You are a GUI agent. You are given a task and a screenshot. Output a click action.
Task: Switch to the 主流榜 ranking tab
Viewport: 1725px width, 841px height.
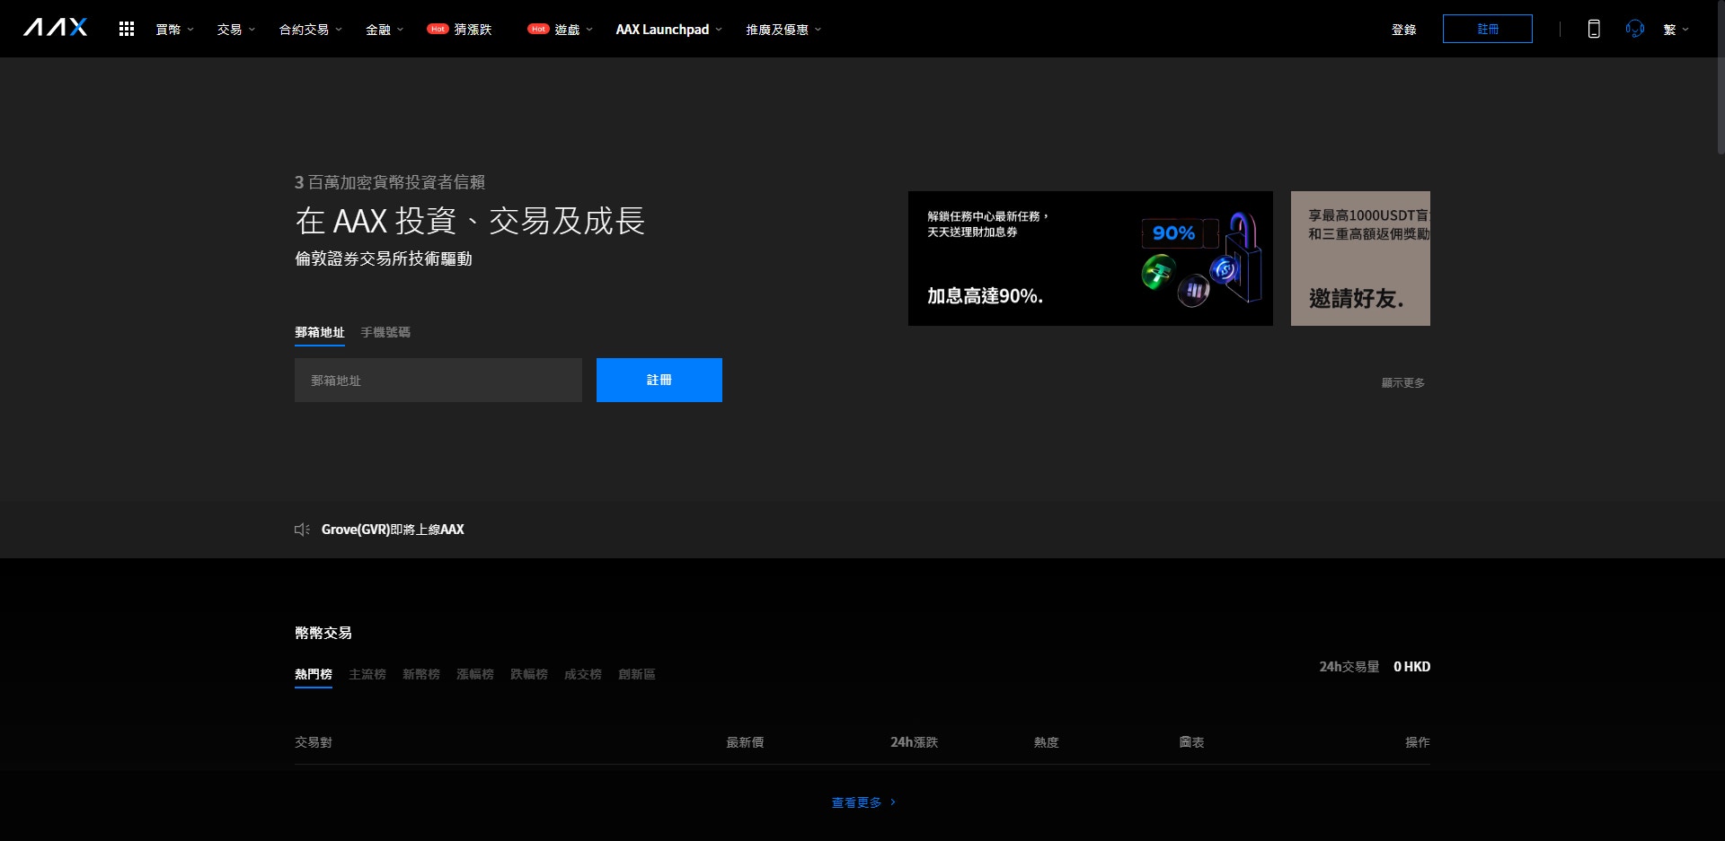tap(367, 674)
